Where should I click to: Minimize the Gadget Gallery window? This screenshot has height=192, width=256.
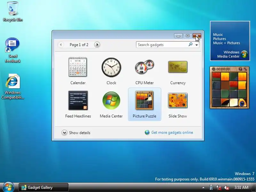click(x=178, y=36)
